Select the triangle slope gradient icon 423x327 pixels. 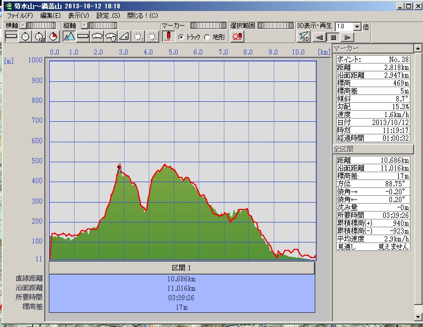[x=124, y=36]
